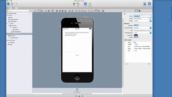
Task: Select SharingPanel1 in the navigator
Action: [17, 32]
